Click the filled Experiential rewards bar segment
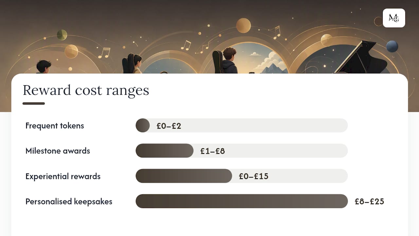 184,176
